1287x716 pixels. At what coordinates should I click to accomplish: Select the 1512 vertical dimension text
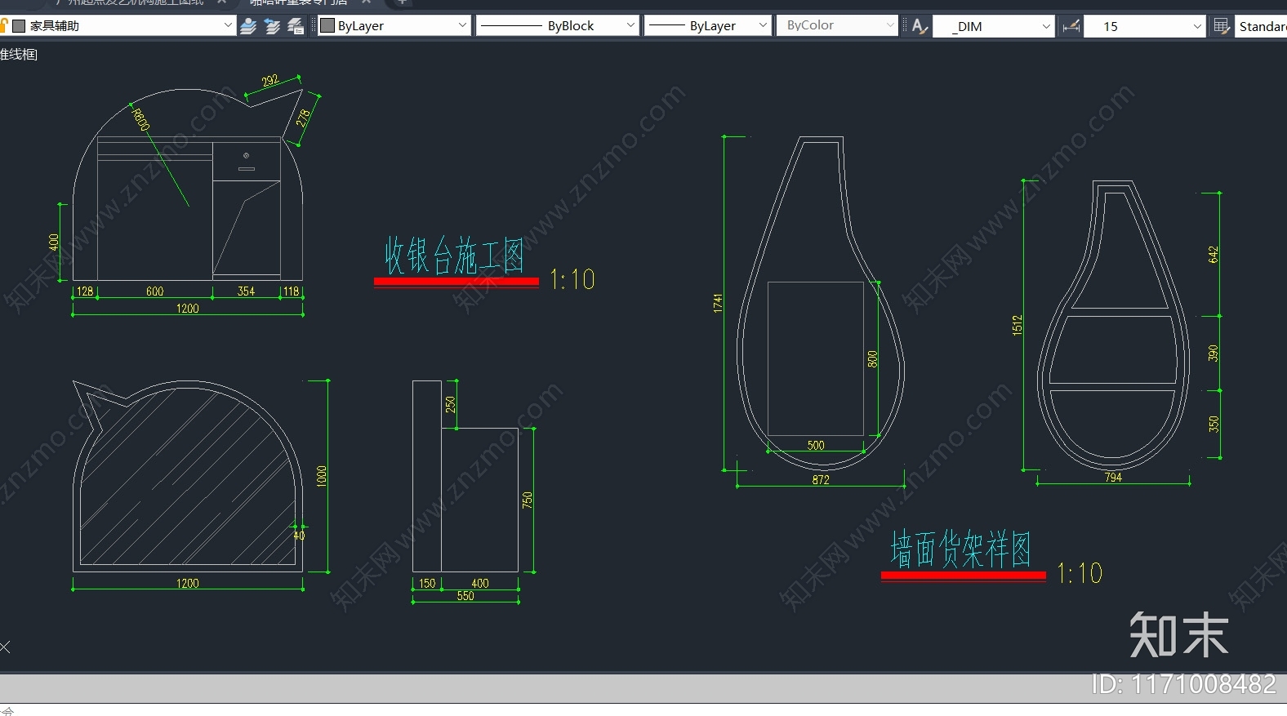coord(1018,325)
